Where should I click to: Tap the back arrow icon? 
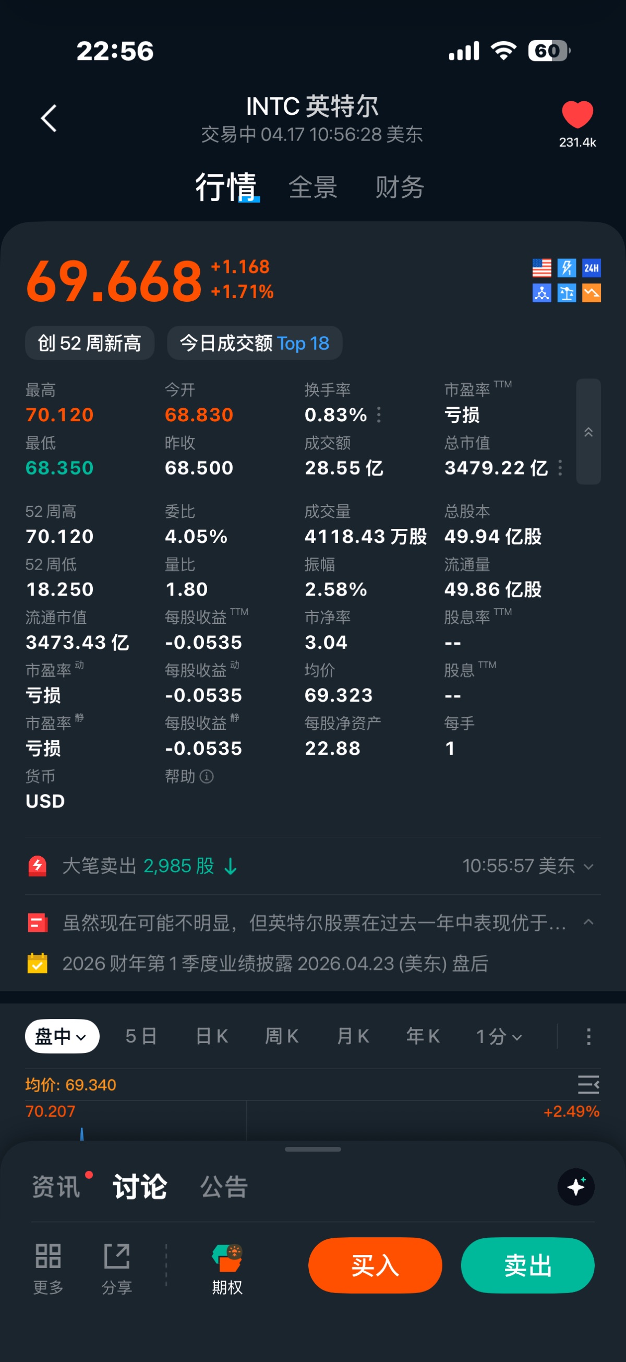[x=49, y=118]
